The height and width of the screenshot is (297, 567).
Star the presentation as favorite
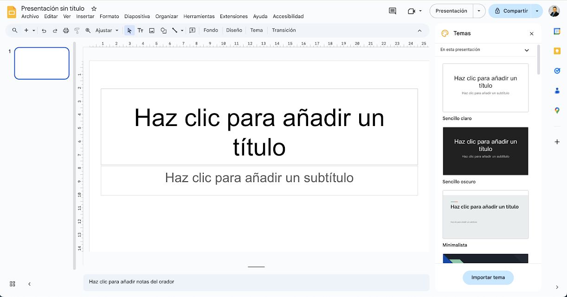[94, 8]
